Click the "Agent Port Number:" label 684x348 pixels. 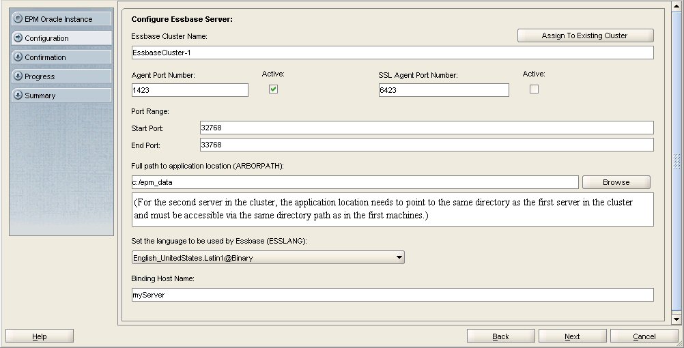pos(163,75)
